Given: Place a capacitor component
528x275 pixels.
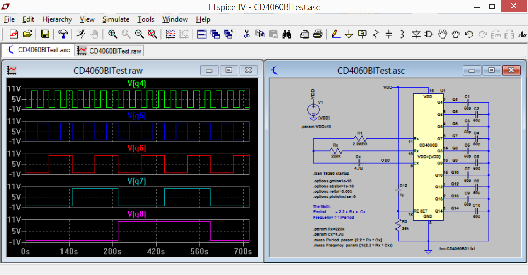Looking at the screenshot, I should coord(389,34).
